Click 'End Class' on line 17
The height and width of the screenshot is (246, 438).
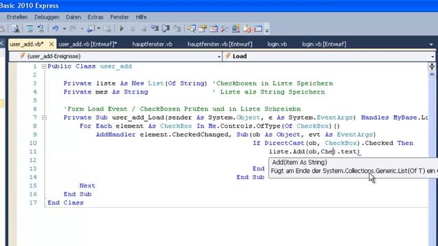tap(66, 203)
